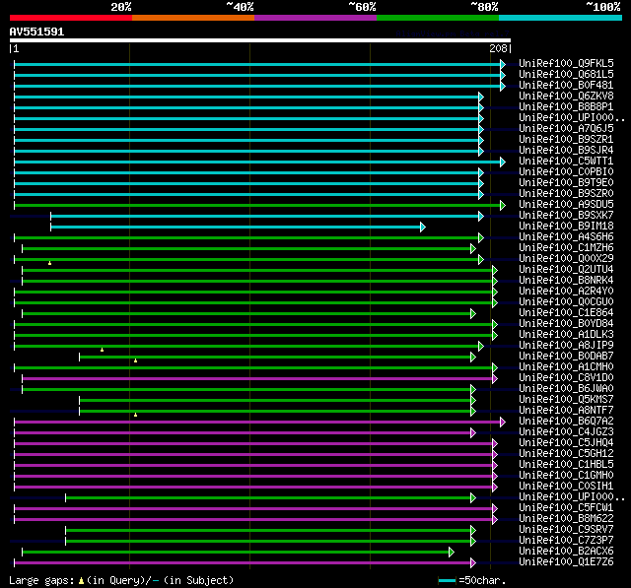Image resolution: width=631 pixels, height=588 pixels.
Task: Select the UniRef100_A8NTF7 label
Action: (x=566, y=411)
